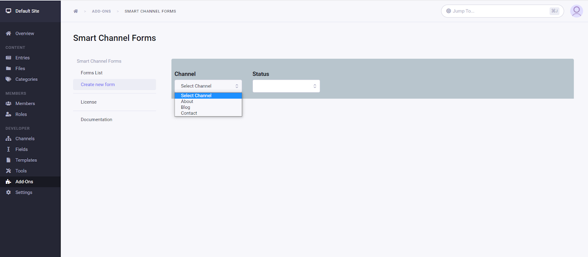
Task: Click the Channel field label
Action: pos(185,74)
